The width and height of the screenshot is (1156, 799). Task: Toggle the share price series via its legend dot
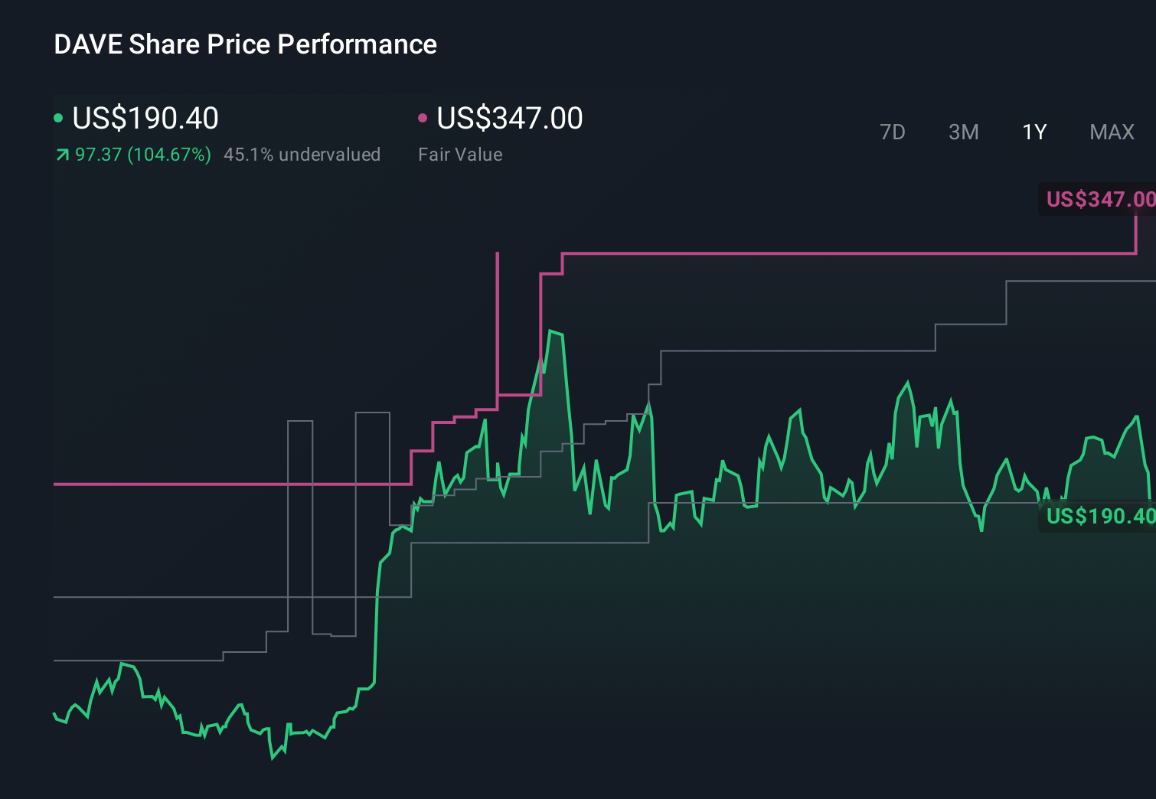point(58,118)
